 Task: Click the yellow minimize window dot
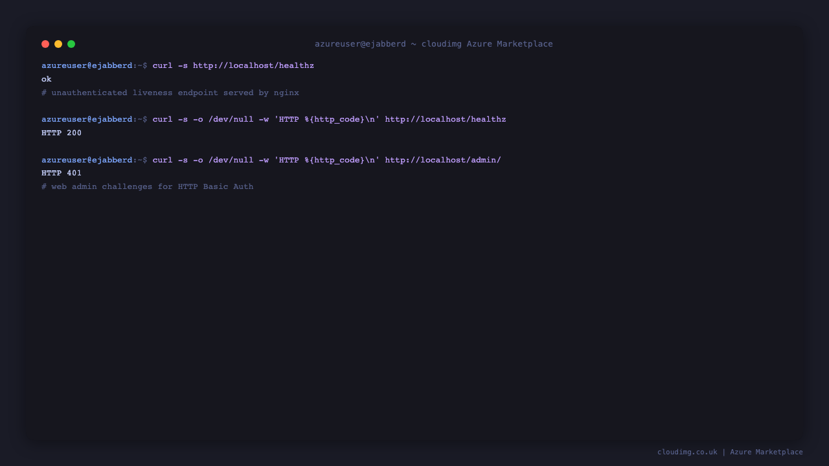click(x=58, y=44)
